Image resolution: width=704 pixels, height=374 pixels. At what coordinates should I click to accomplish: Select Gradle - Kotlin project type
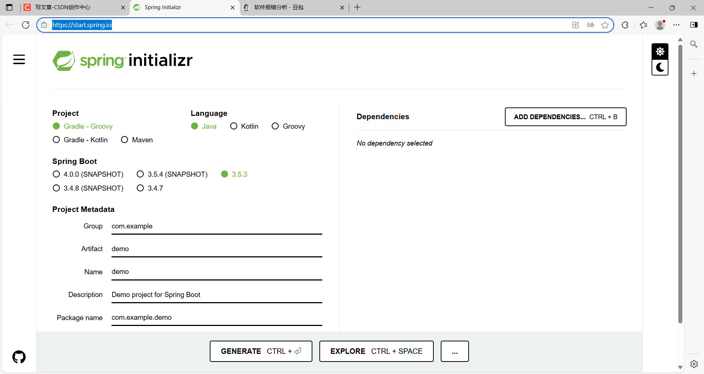point(80,140)
